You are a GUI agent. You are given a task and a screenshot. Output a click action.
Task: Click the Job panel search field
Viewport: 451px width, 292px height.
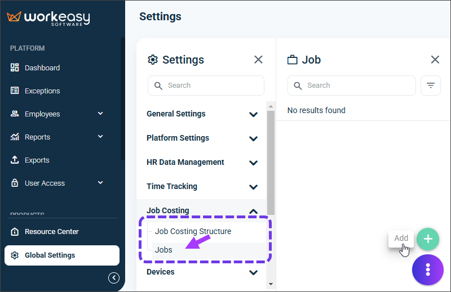[351, 86]
